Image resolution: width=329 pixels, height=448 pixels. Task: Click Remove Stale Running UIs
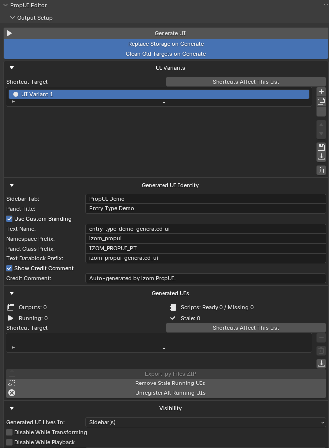click(166, 383)
